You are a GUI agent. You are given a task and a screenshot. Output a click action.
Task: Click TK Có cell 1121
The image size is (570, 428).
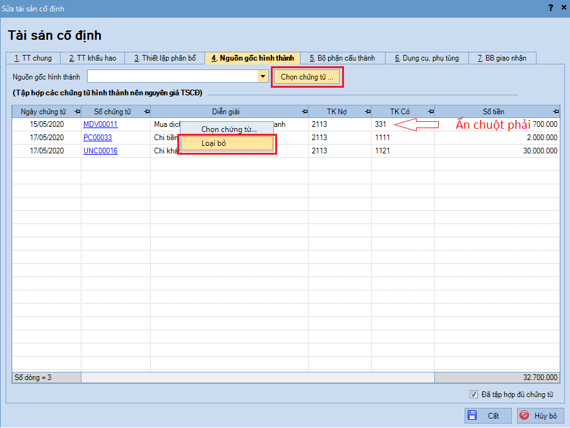[x=403, y=150]
